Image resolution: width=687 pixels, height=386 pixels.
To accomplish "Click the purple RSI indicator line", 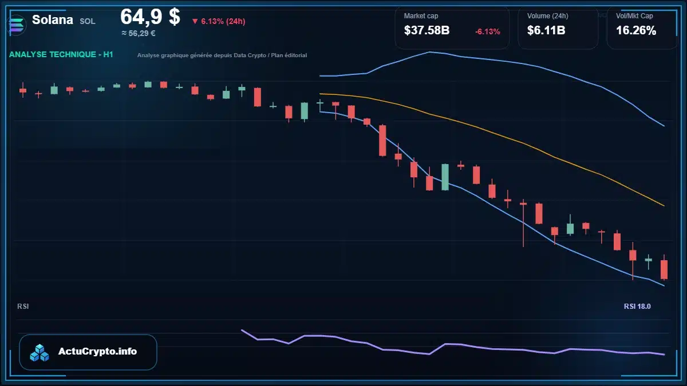I will click(452, 345).
